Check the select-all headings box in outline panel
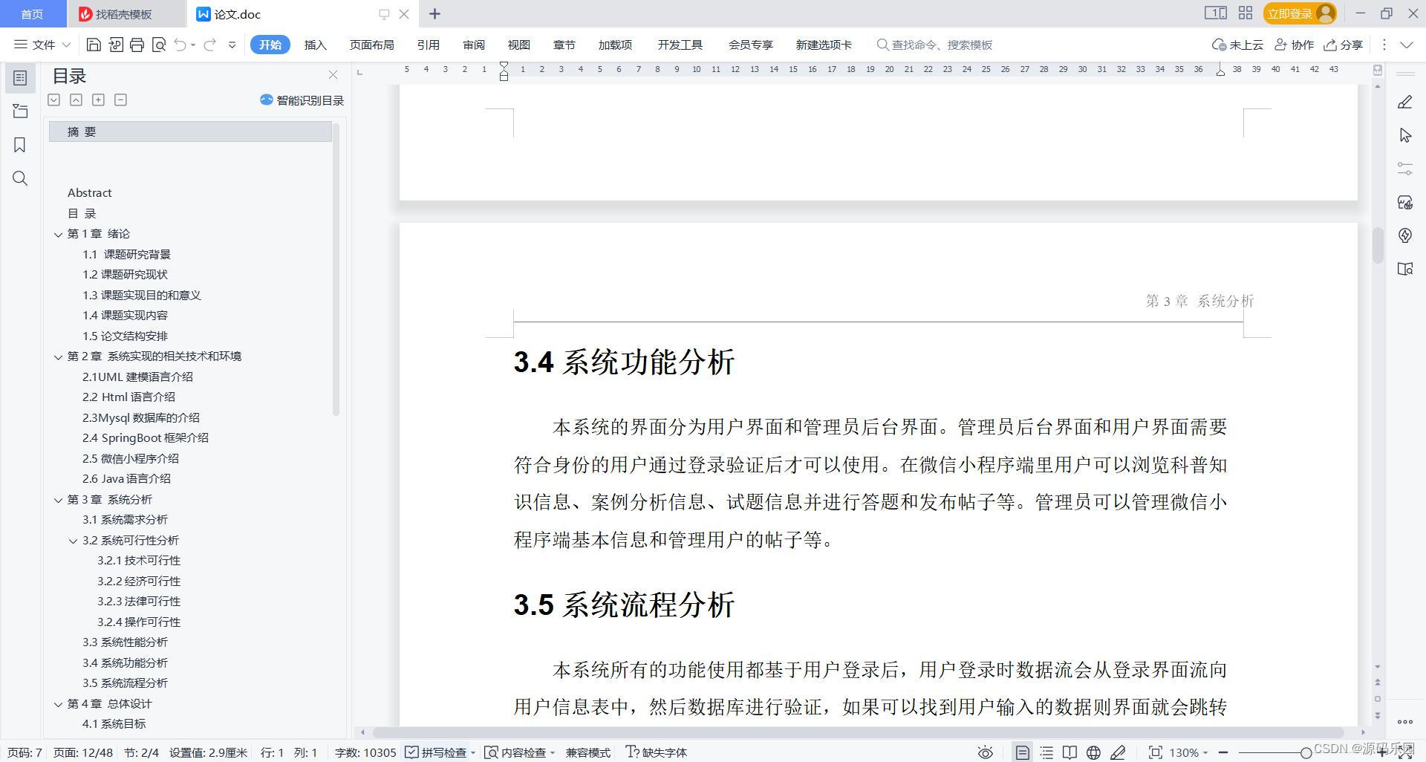The image size is (1426, 762). tap(53, 100)
